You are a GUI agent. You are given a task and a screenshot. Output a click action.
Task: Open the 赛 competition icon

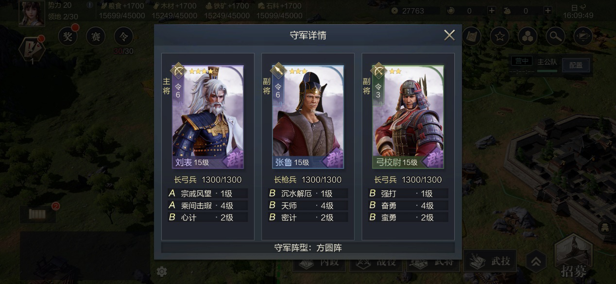click(96, 36)
